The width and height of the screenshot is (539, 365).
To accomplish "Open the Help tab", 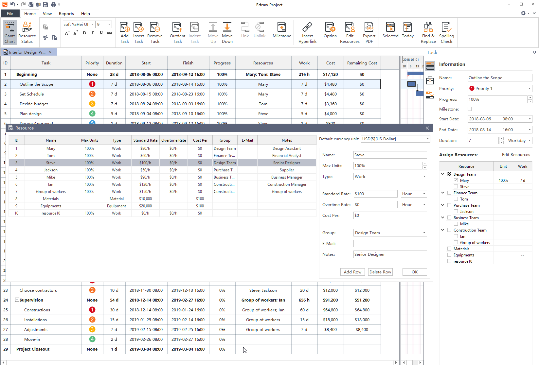I will [x=85, y=13].
